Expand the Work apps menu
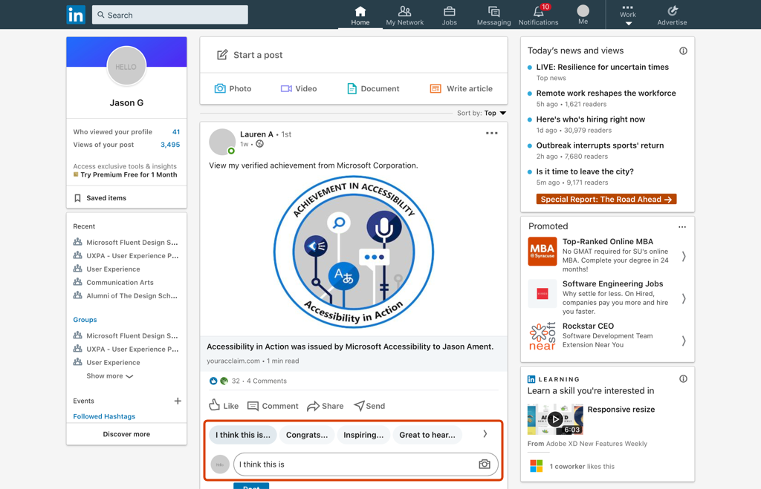The image size is (761, 489). tap(628, 15)
